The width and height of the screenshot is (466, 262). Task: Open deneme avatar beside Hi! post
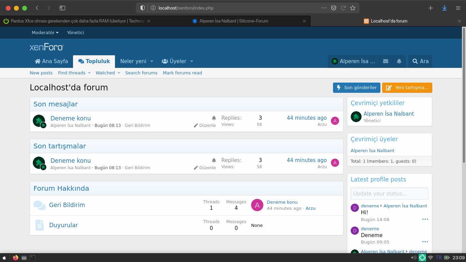coord(355,208)
